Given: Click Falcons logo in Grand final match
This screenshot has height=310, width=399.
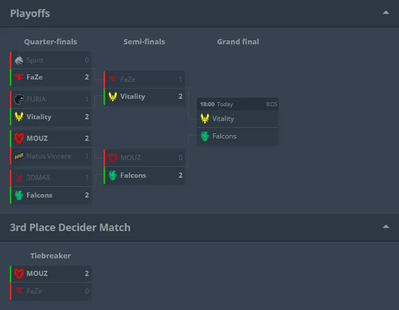Looking at the screenshot, I should pyautogui.click(x=205, y=136).
